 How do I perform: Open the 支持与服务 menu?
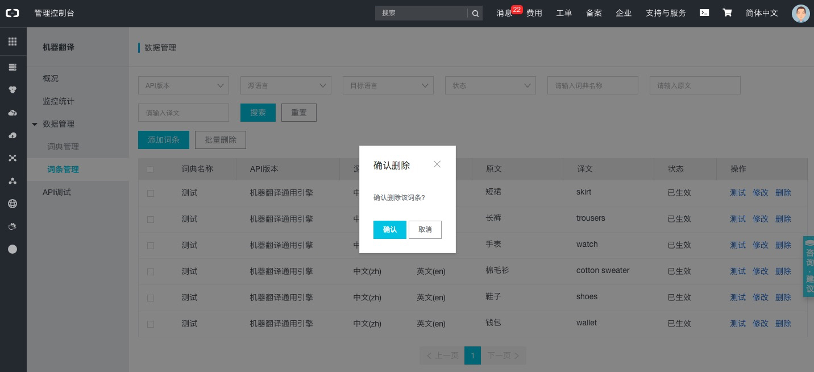point(666,13)
